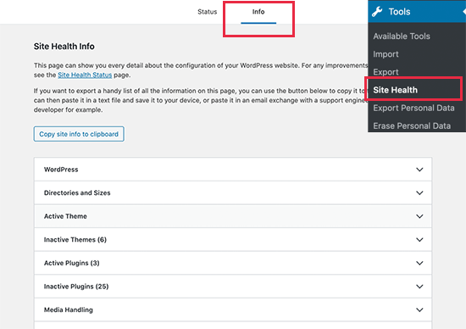Expand Inactive Themes (6) chevron

click(419, 240)
